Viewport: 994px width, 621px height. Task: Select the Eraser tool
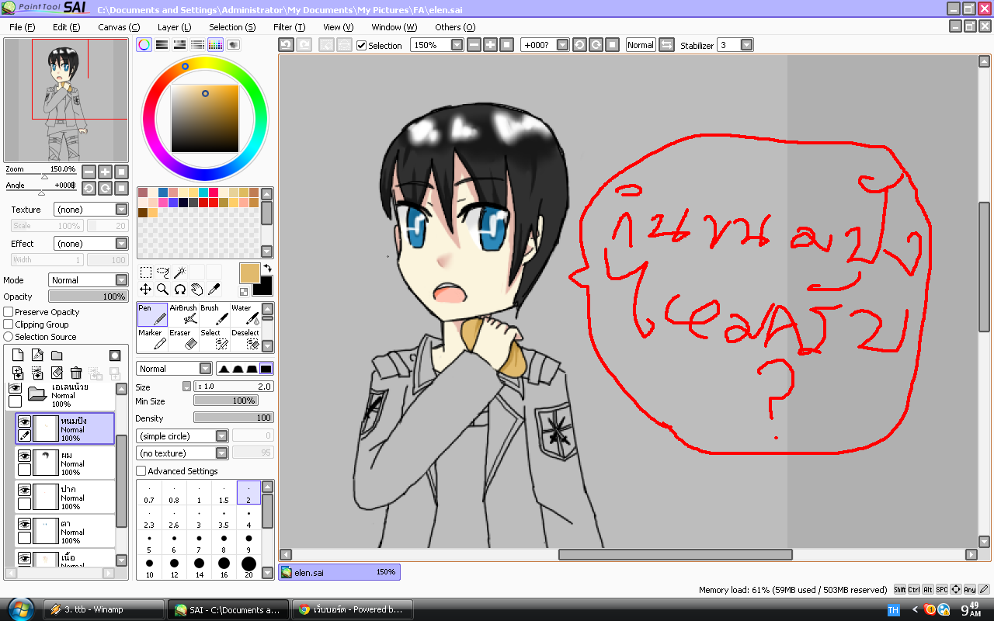[x=183, y=339]
